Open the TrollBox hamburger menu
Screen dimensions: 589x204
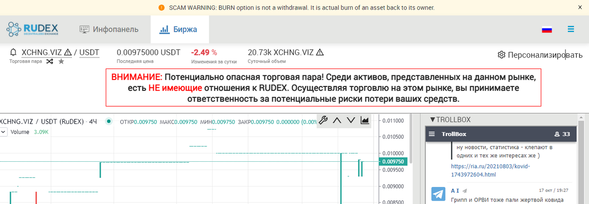tap(432, 134)
